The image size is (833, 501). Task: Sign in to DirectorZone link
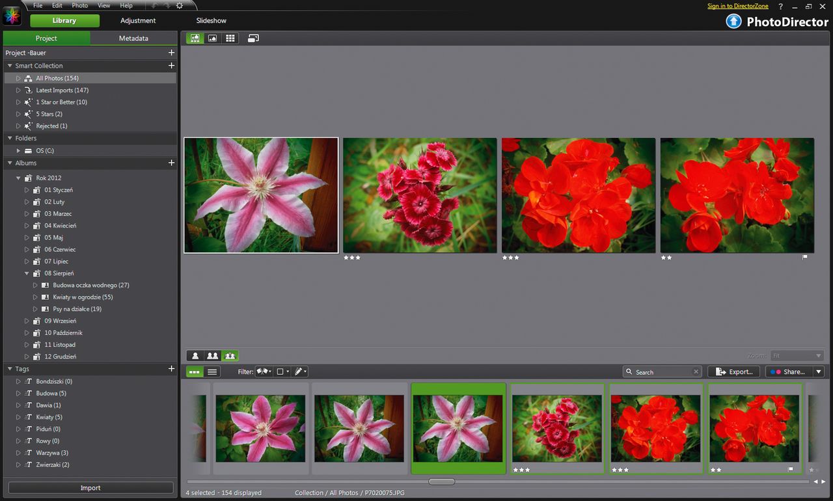pyautogui.click(x=738, y=6)
